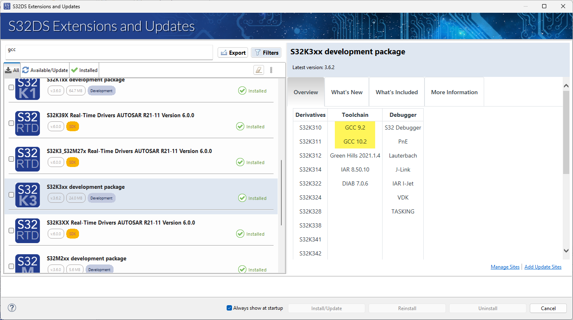This screenshot has height=320, width=573.
Task: Click the Cancel button
Action: point(548,308)
